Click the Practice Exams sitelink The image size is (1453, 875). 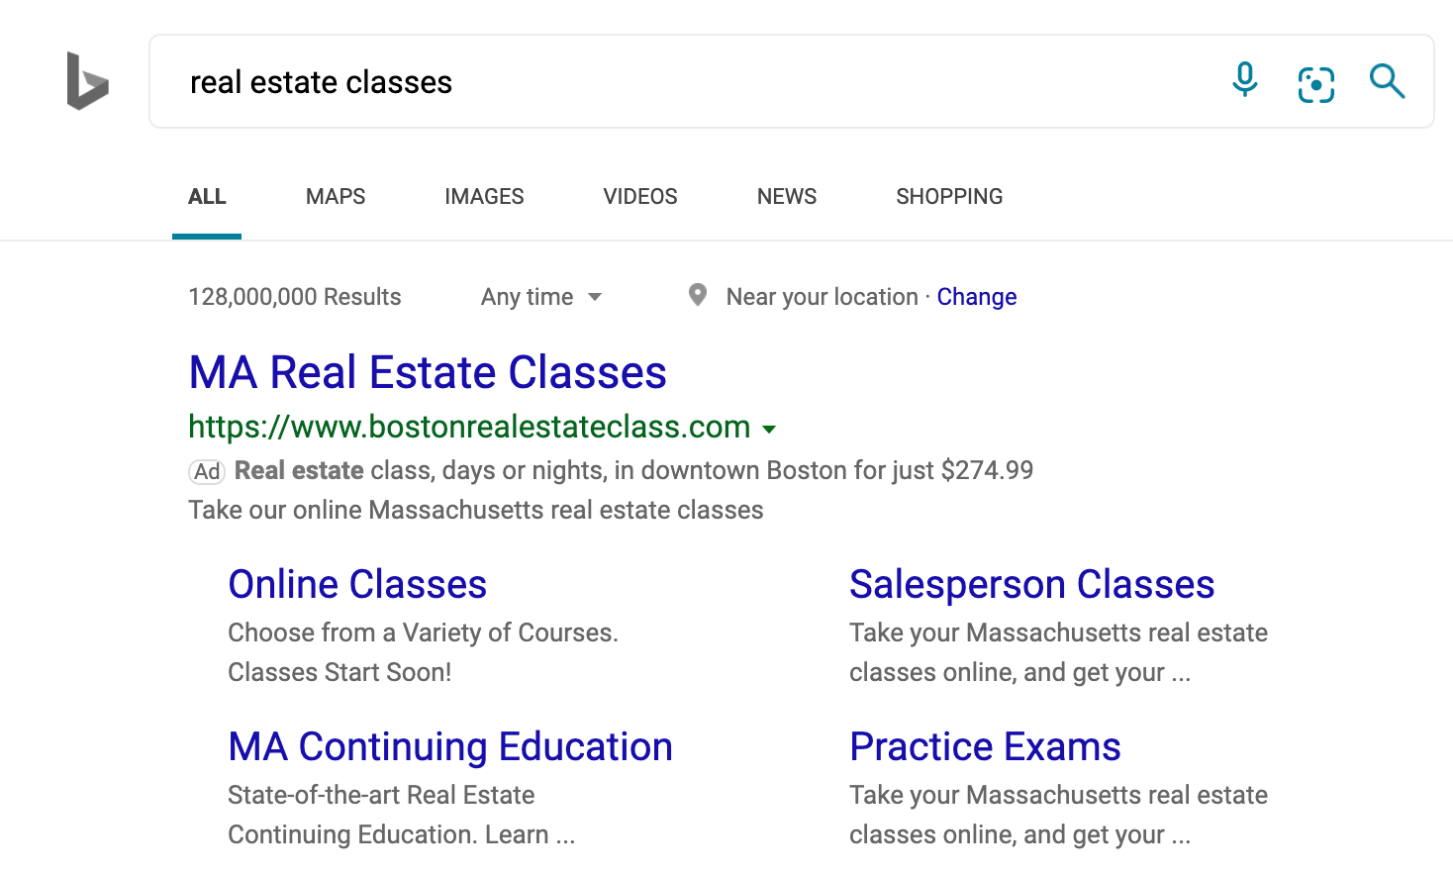(985, 746)
